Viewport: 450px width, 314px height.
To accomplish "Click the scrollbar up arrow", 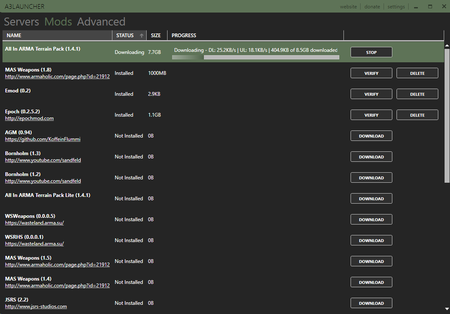I will point(447,46).
